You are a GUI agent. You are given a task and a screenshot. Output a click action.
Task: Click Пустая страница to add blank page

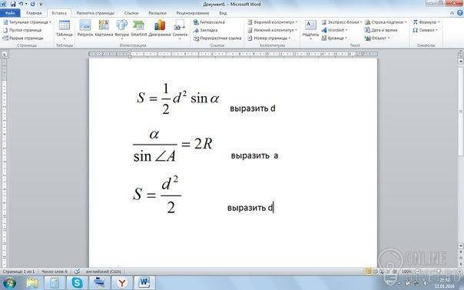22,30
